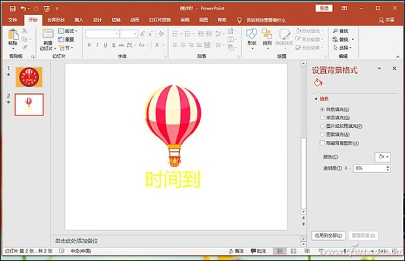This screenshot has width=405, height=261.
Task: Select the fill paint bucket icon in panel
Action: 319,83
